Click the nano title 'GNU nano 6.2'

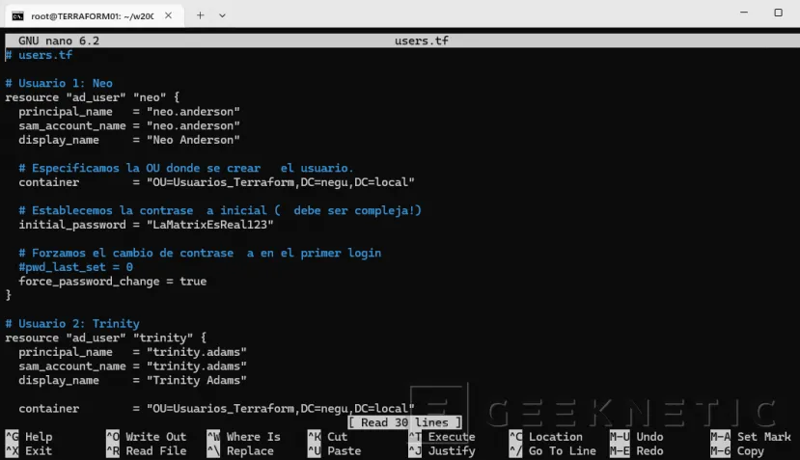59,41
